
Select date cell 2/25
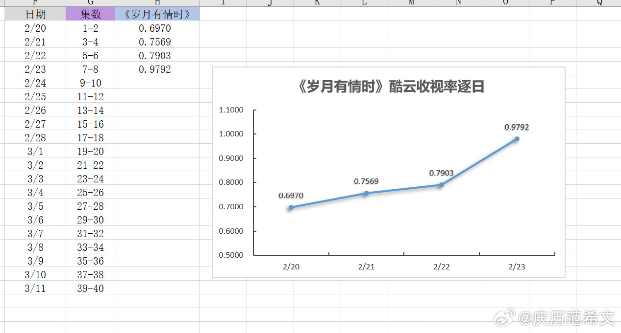pyautogui.click(x=35, y=96)
